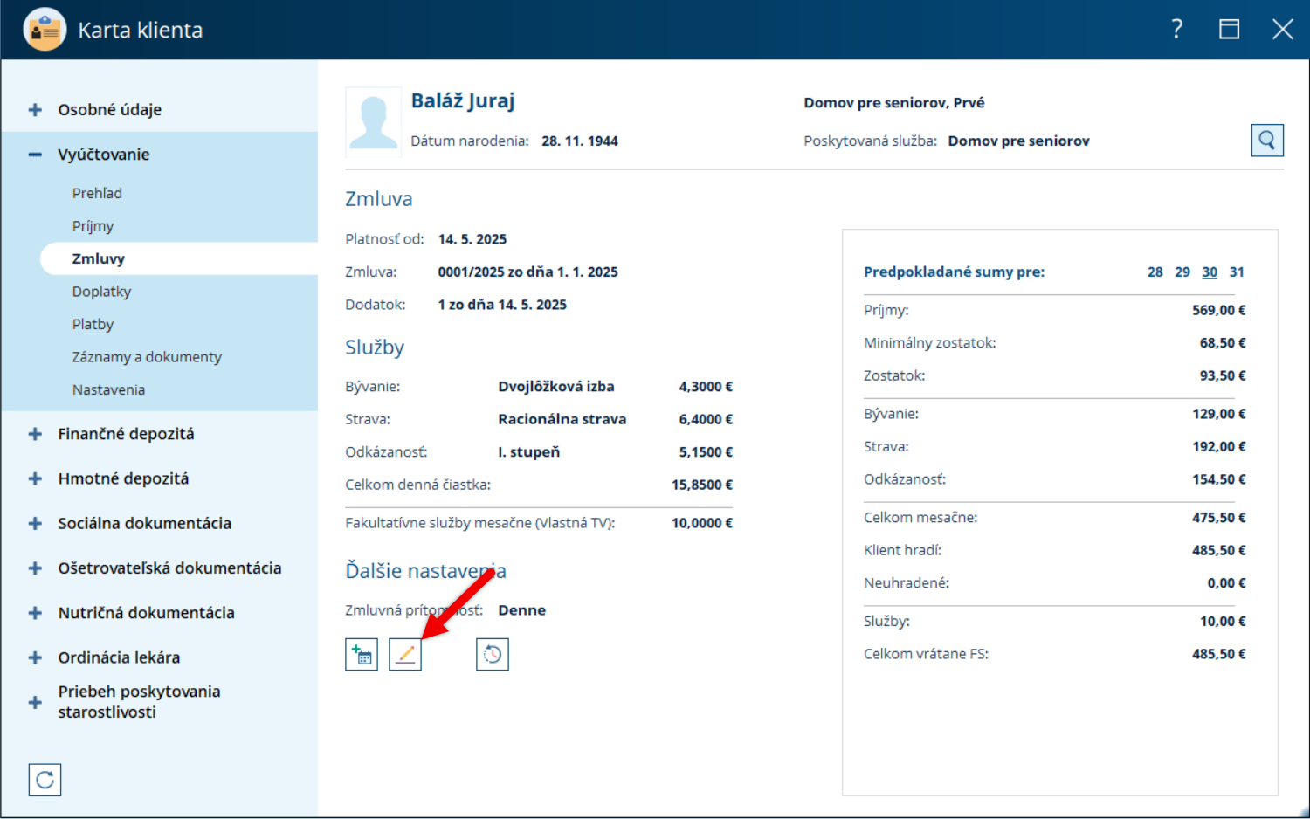
Task: Click the refresh icon in the sidebar
Action: [x=45, y=780]
